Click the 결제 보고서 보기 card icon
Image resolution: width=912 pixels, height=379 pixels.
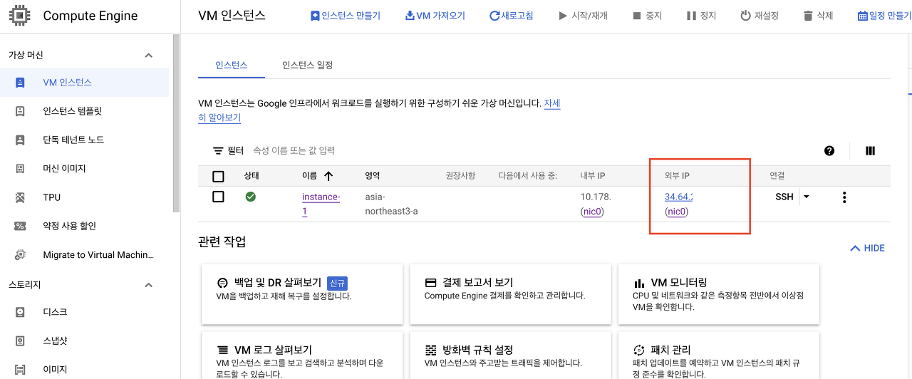(430, 282)
